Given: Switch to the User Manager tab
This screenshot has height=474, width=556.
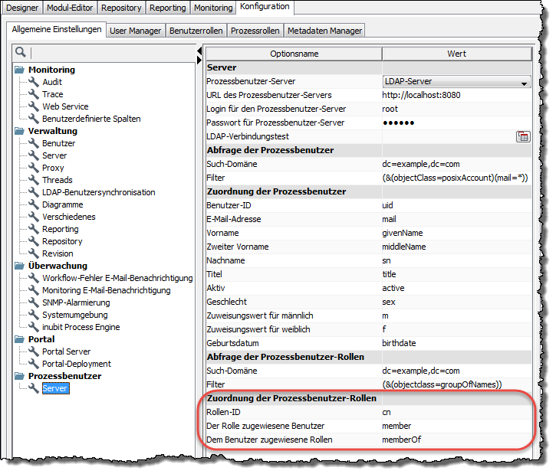Looking at the screenshot, I should point(135,31).
